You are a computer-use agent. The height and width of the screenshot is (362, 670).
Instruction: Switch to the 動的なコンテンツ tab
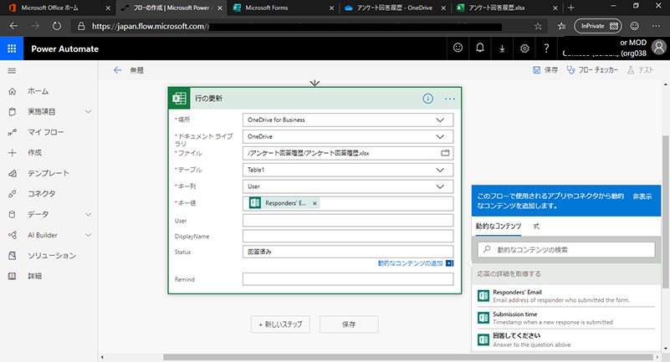[x=499, y=227]
